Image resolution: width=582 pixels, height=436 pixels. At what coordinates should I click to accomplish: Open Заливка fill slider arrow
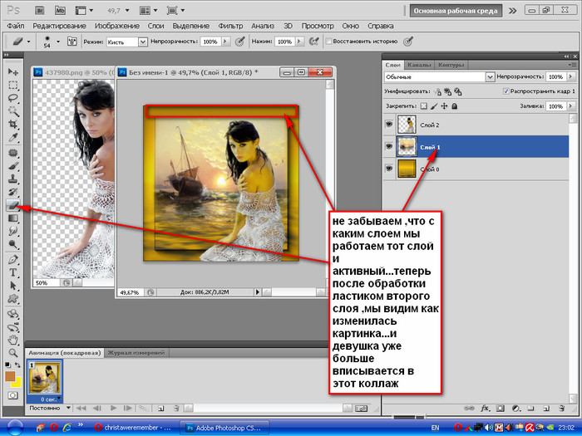[x=571, y=106]
